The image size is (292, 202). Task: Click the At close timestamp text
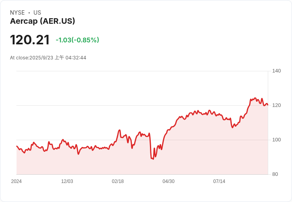(x=48, y=58)
